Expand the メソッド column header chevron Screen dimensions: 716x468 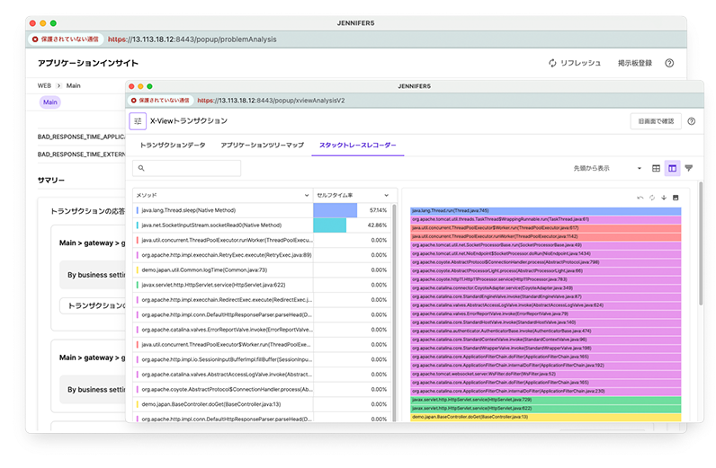(306, 194)
